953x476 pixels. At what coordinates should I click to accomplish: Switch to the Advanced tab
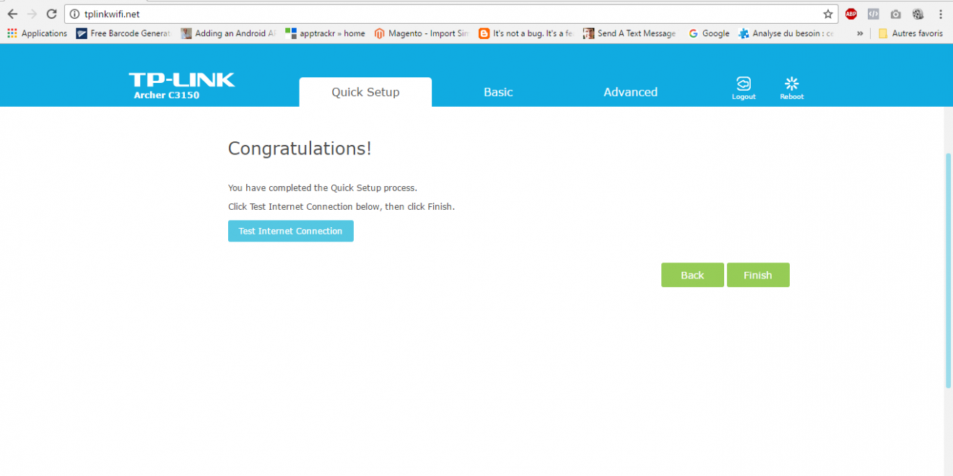[630, 92]
